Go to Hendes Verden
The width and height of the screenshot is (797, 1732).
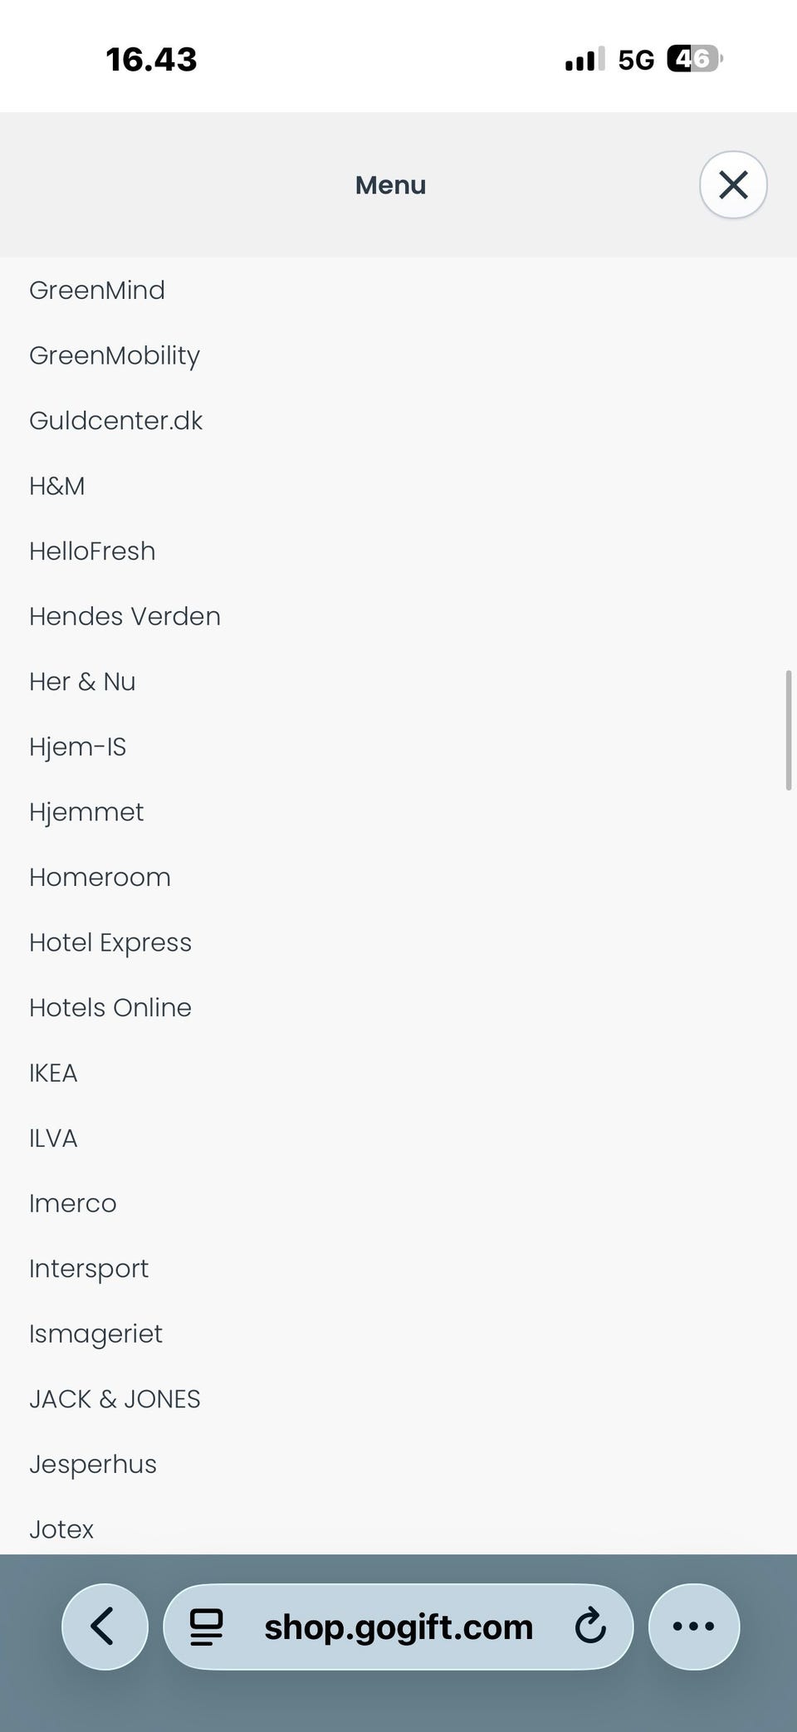[x=125, y=616]
